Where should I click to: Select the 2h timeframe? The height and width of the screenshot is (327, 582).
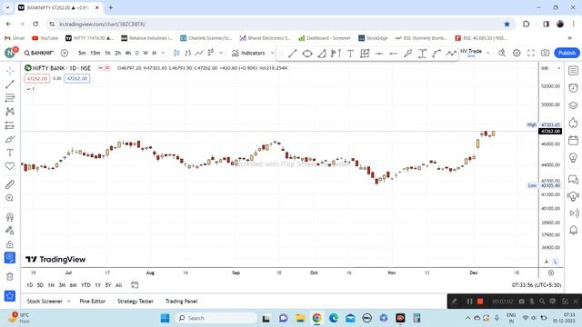pyautogui.click(x=118, y=53)
